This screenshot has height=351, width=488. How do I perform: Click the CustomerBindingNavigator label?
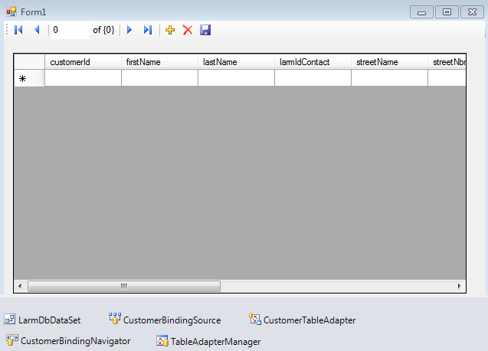click(76, 341)
